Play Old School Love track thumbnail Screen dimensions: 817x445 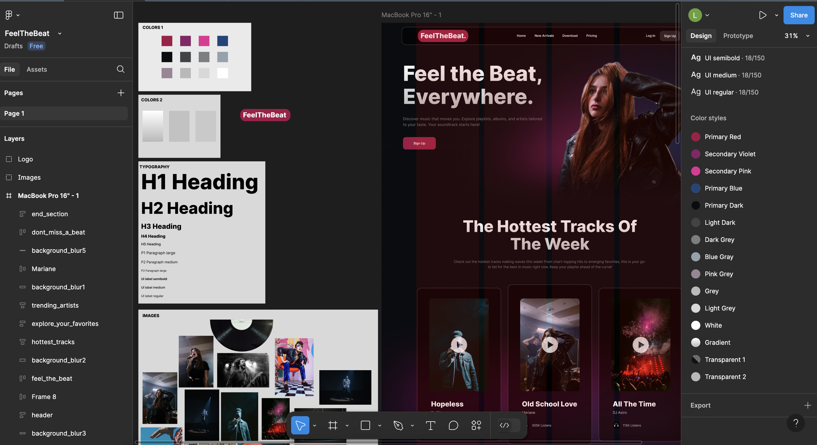[x=550, y=344]
